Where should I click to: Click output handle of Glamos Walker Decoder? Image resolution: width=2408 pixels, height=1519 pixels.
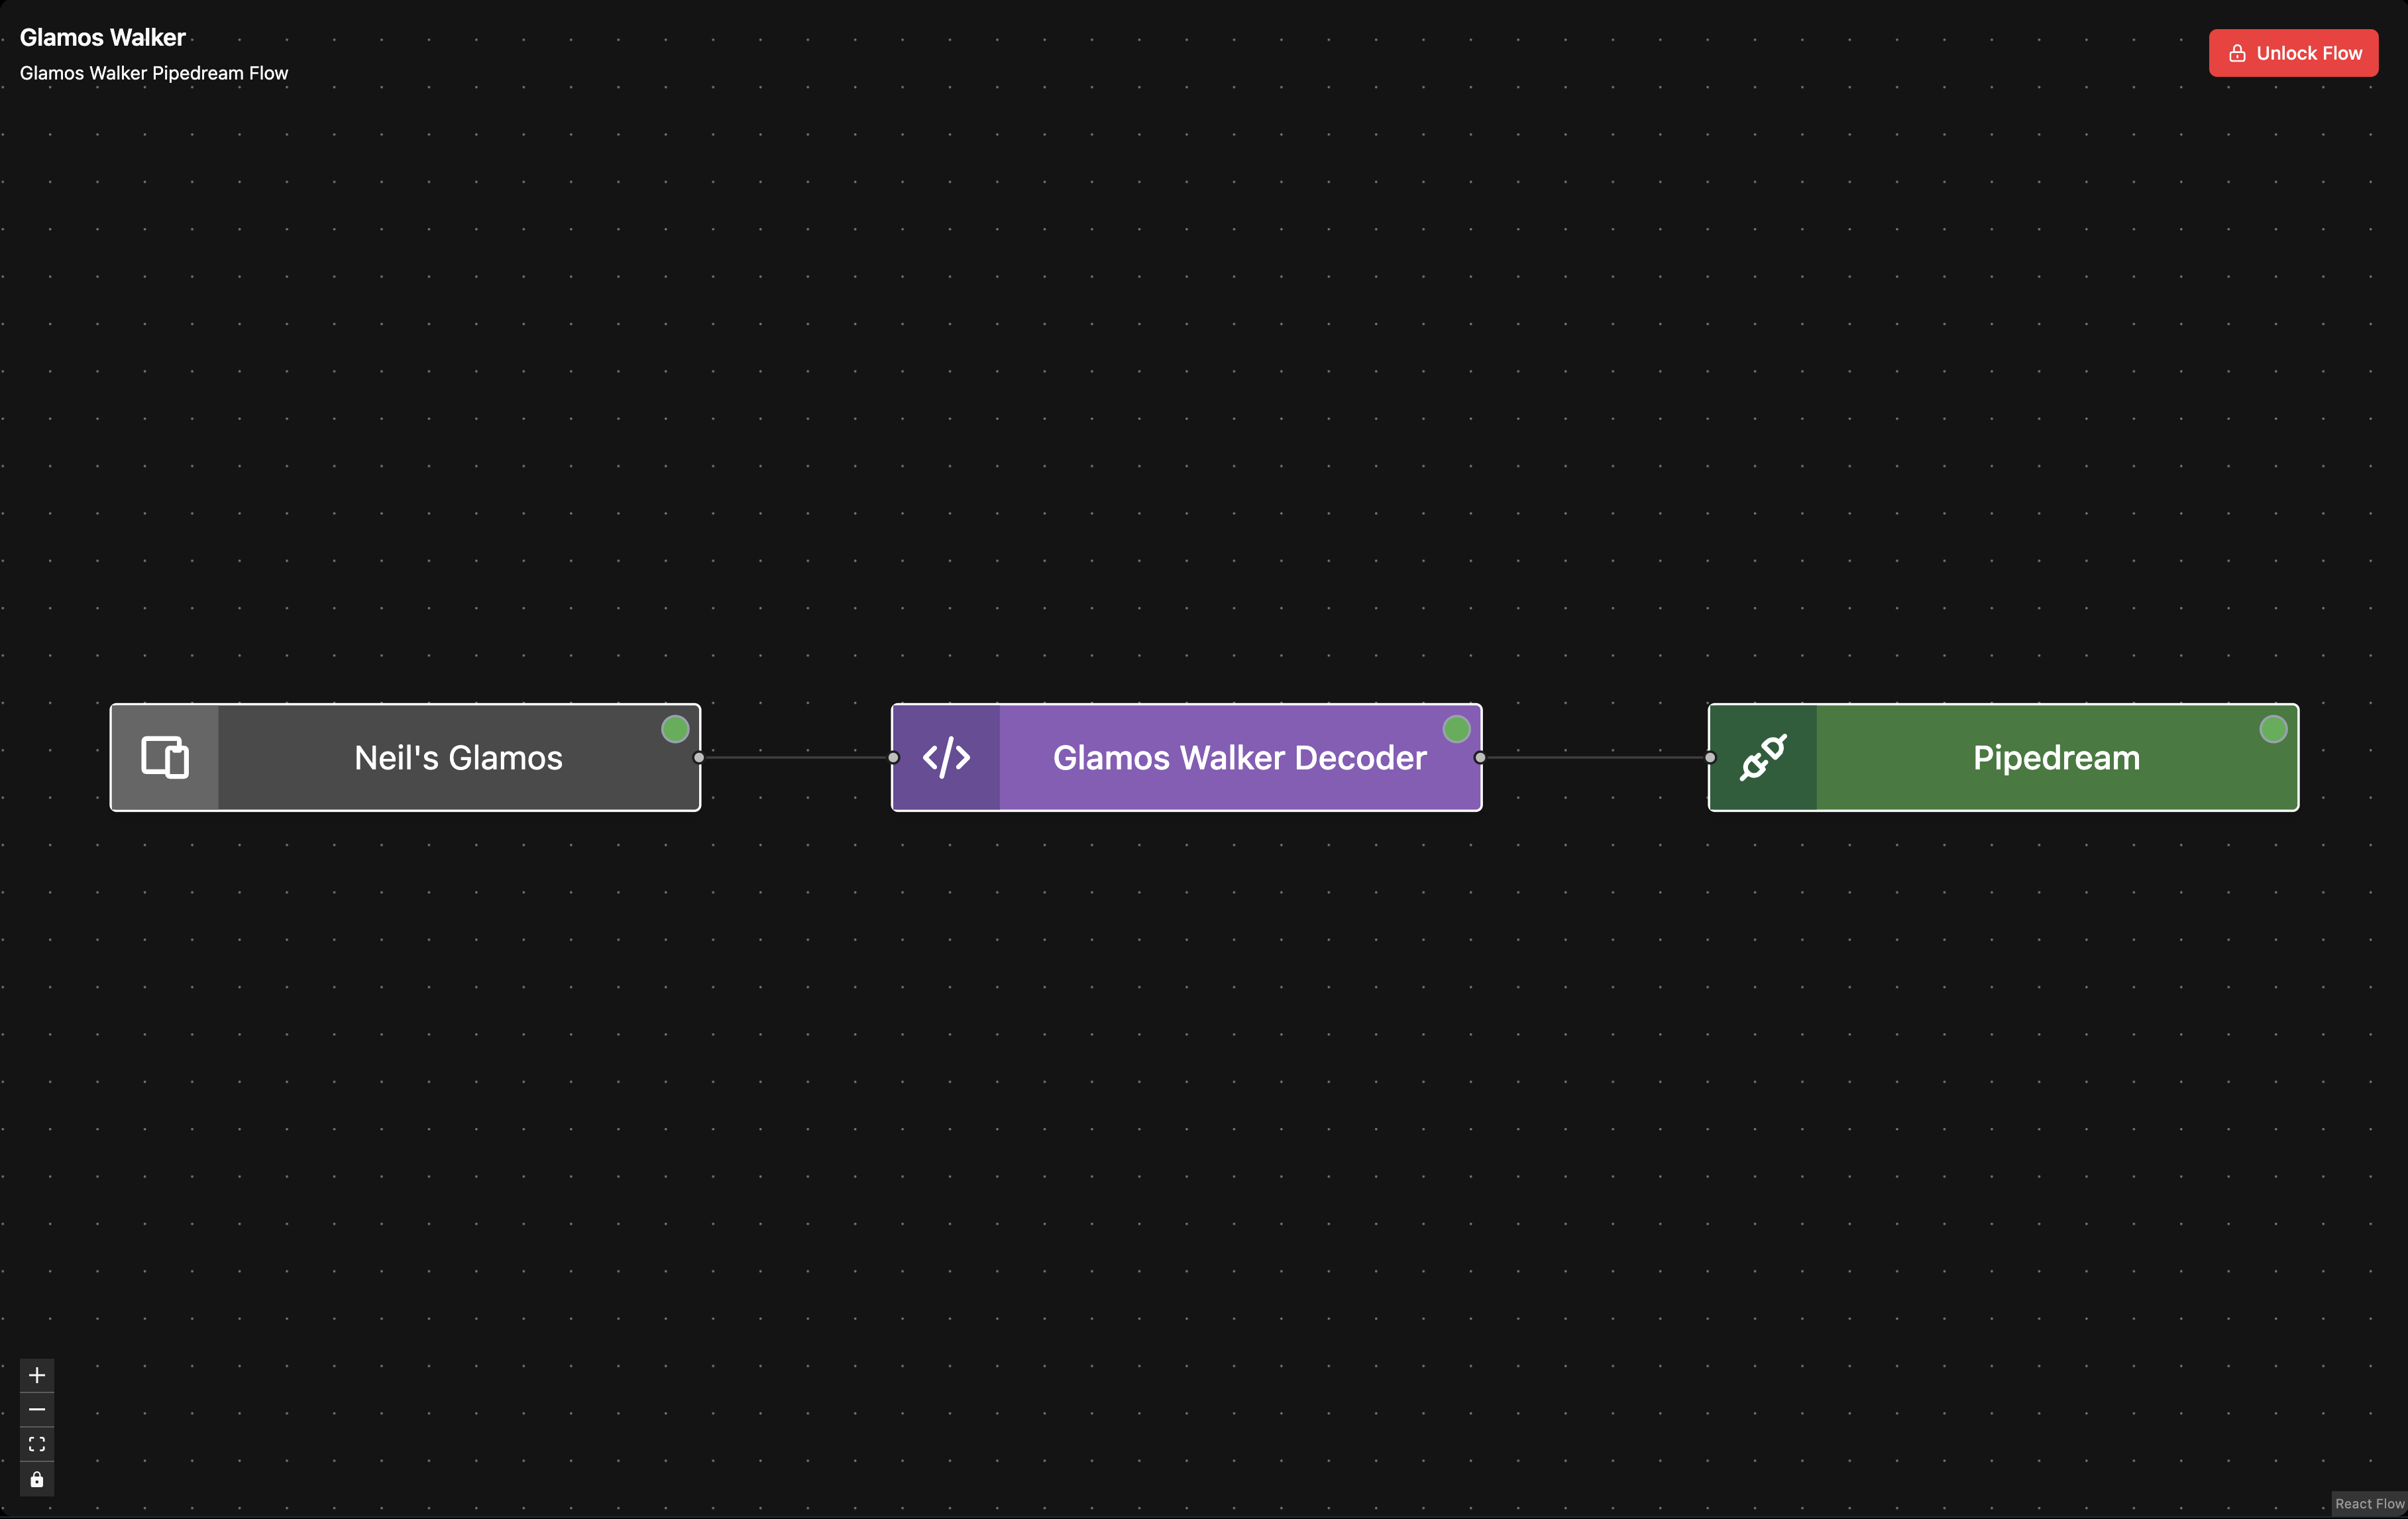tap(1480, 757)
